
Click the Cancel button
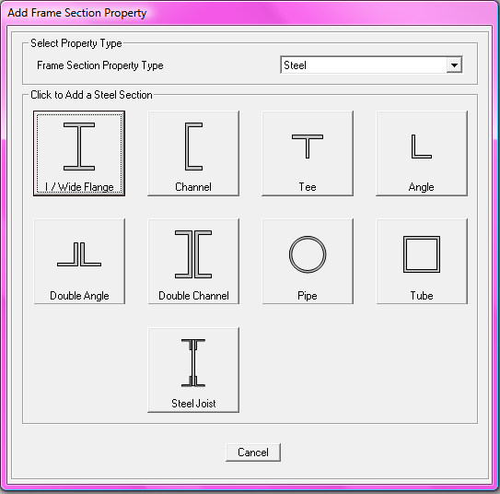253,453
